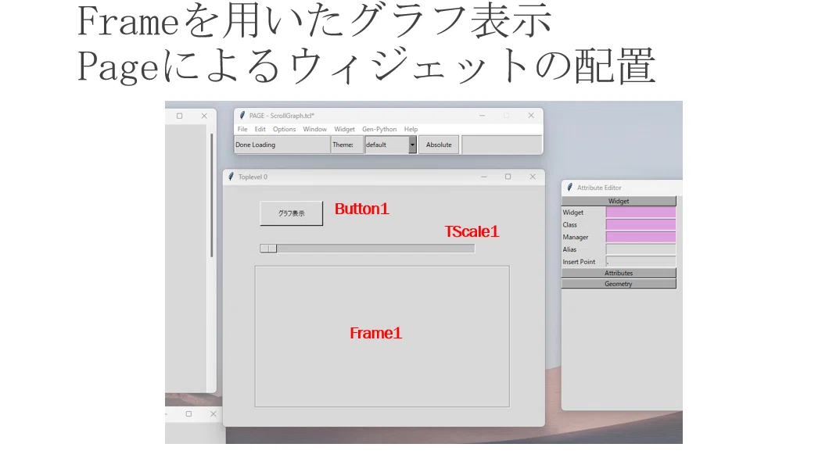Click the Insert Point input field

coord(641,262)
